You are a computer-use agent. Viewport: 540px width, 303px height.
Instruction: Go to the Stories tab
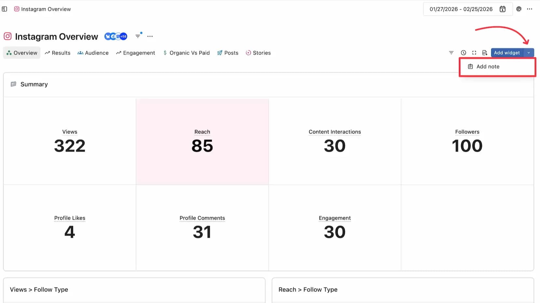point(258,53)
